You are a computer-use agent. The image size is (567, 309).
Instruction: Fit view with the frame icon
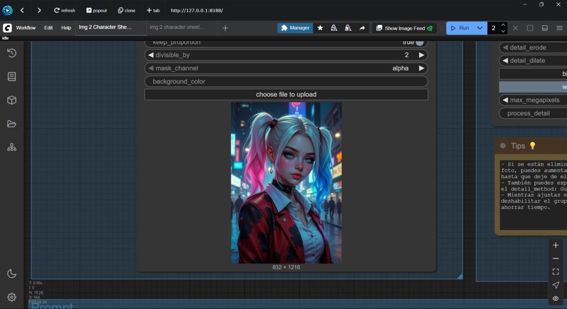556,271
